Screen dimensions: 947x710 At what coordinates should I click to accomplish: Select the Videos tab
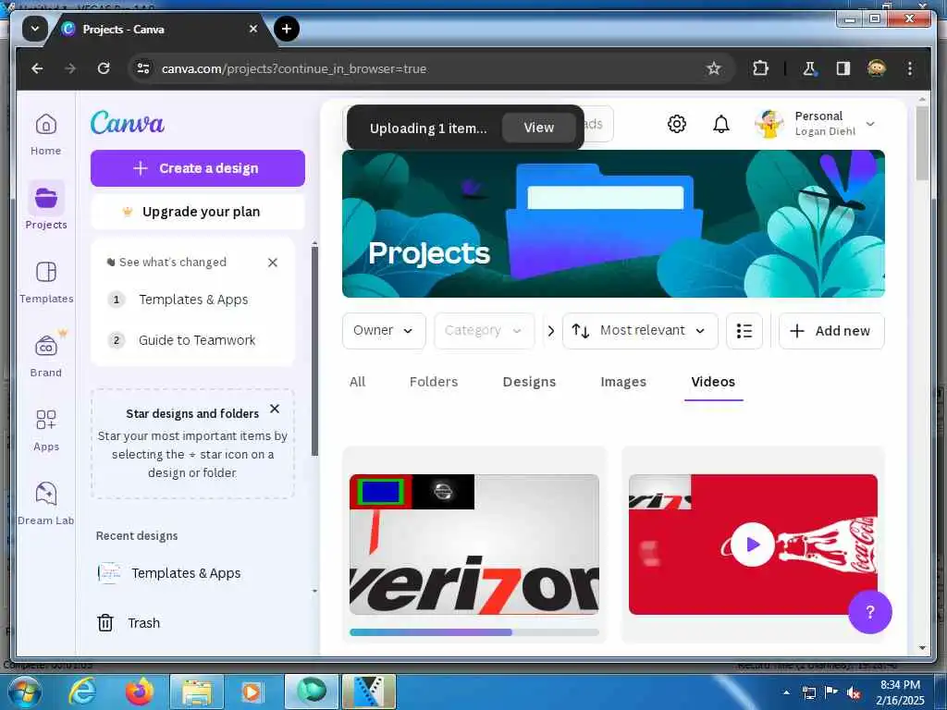point(713,382)
